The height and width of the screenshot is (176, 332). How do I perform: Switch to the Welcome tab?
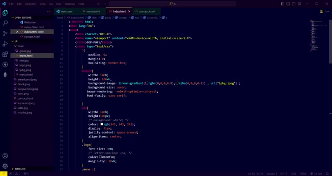[67, 11]
